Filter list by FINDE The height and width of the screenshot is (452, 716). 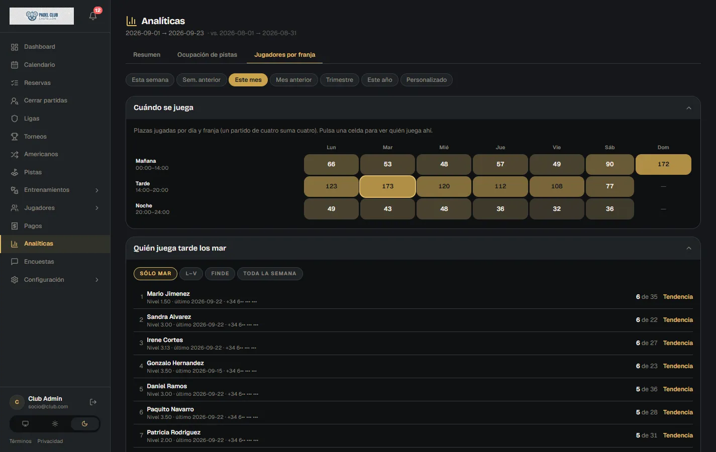click(x=220, y=274)
